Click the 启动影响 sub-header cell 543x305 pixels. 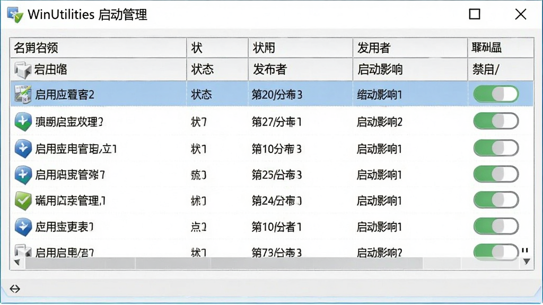[x=410, y=69]
